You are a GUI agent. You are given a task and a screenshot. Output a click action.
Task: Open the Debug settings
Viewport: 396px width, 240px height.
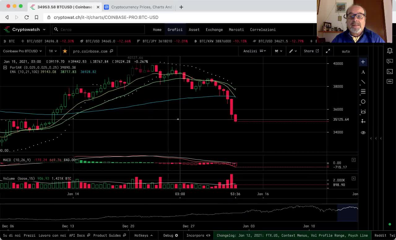[x=170, y=235]
